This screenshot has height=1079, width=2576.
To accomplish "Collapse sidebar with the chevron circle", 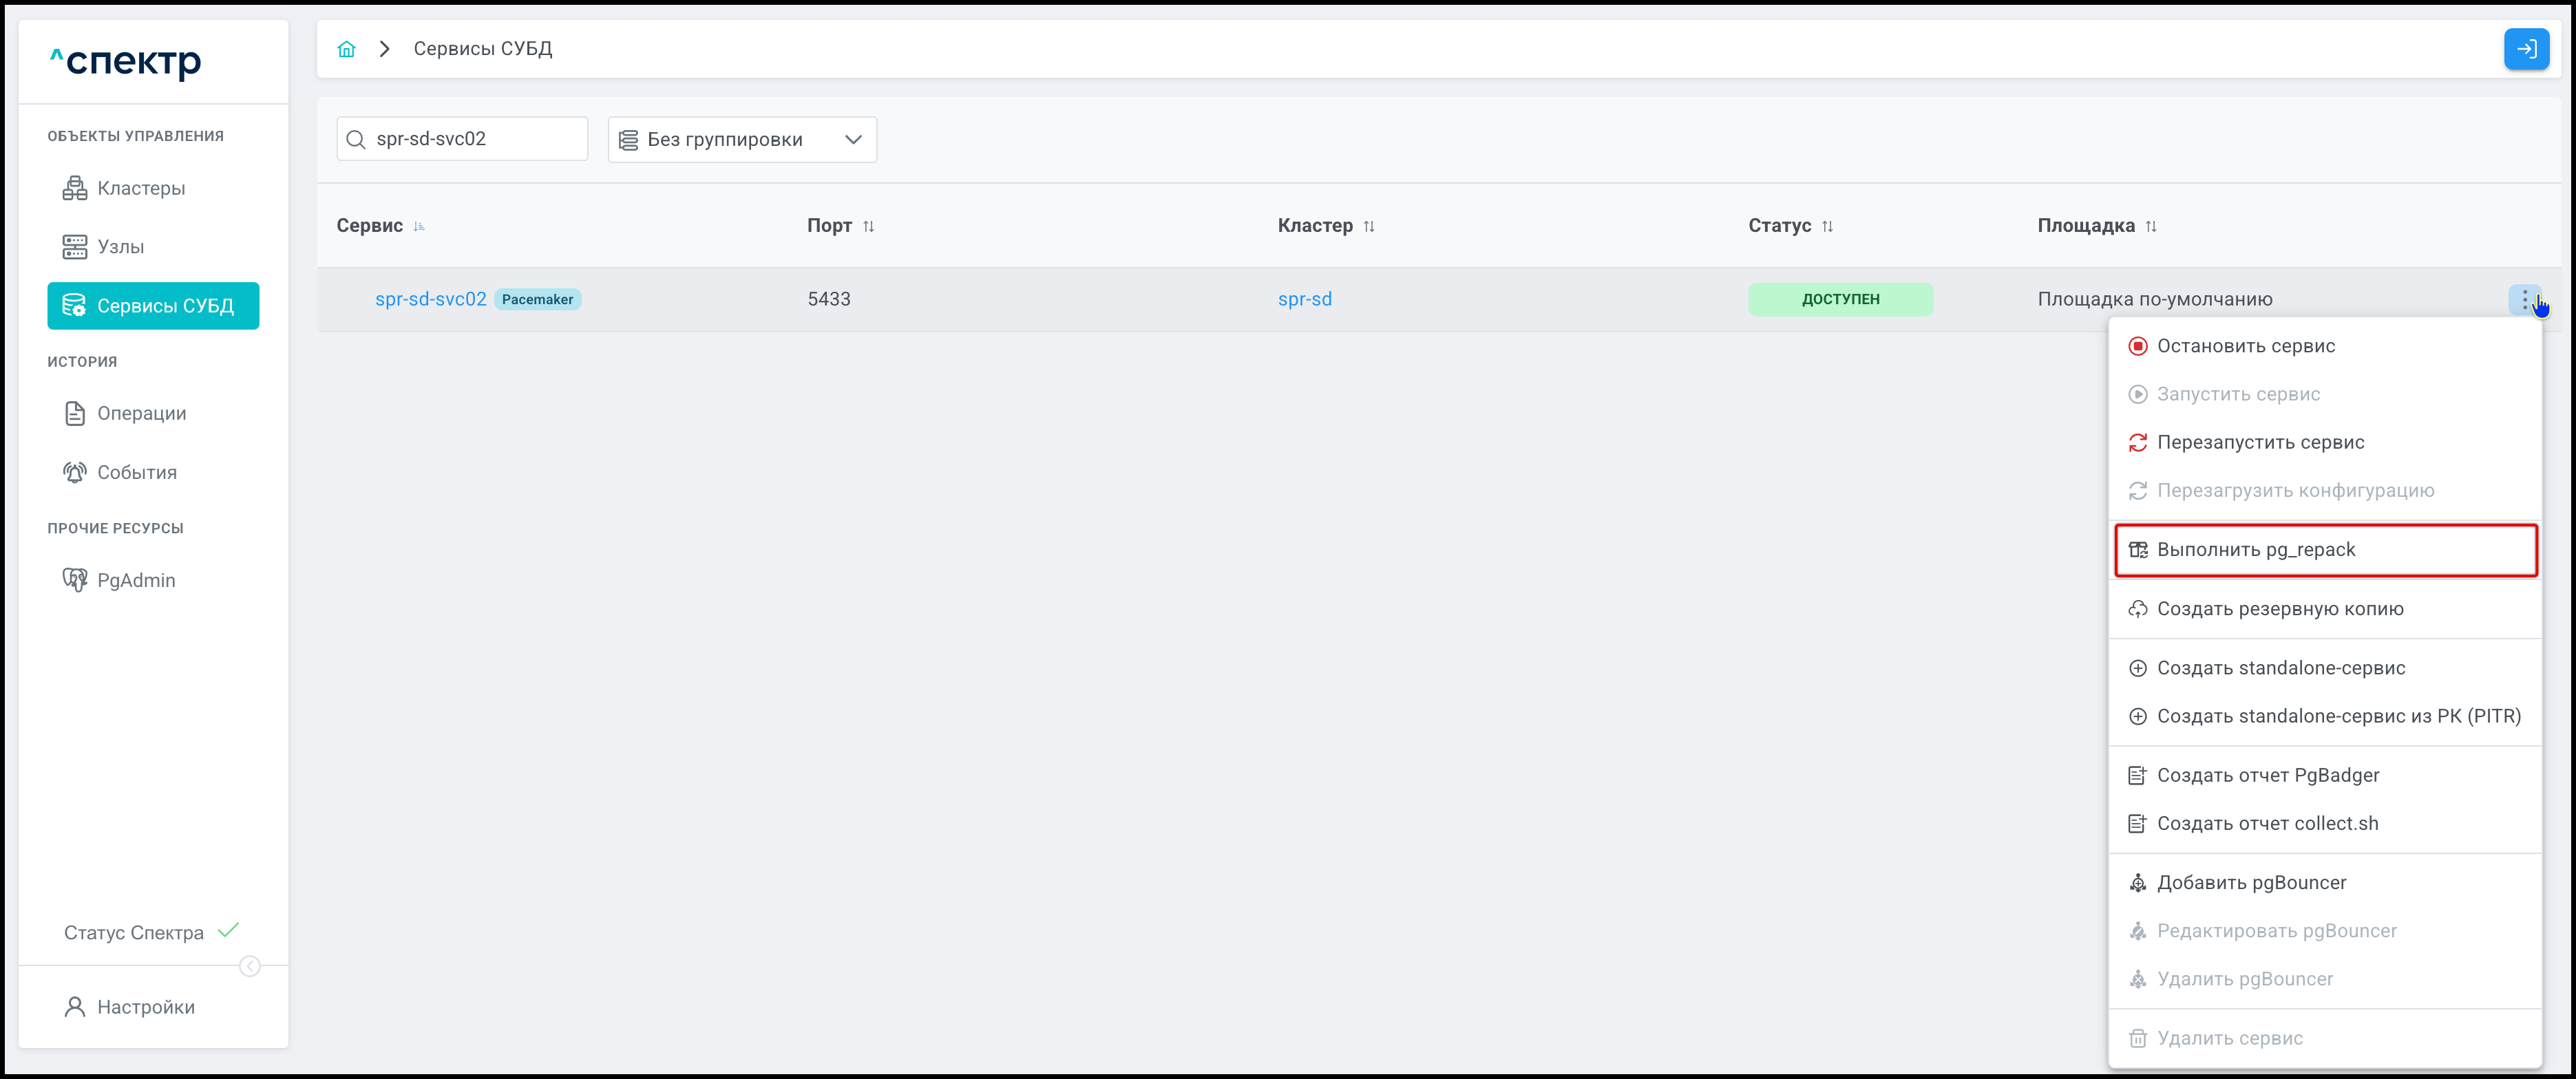I will point(250,966).
